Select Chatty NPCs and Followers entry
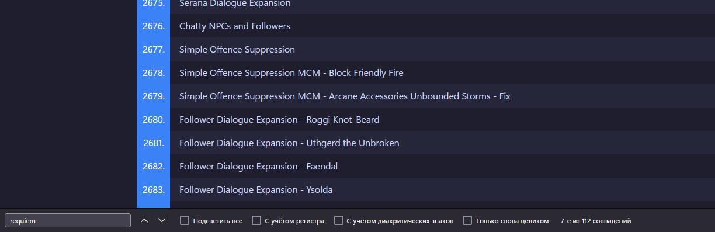Viewport: 715px width, 232px height. pyautogui.click(x=442, y=26)
